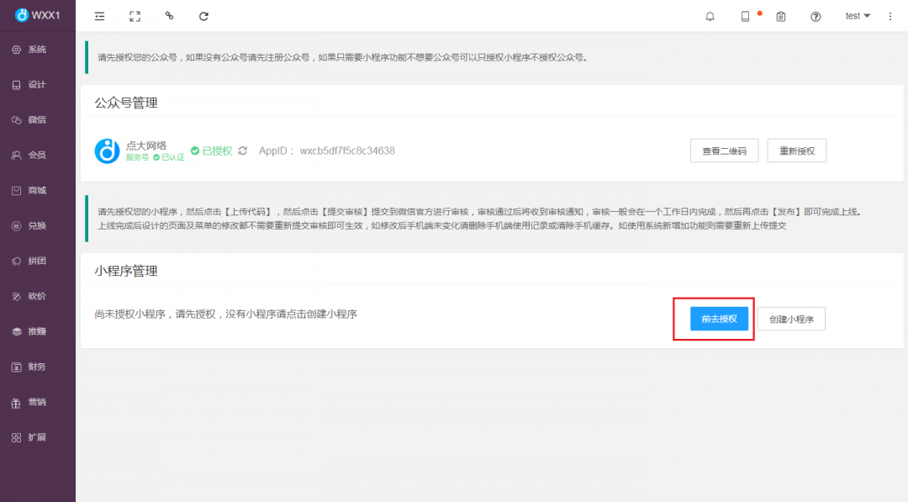Open the 财务 (Finance) section
Viewport: 908px width, 502px height.
(38, 367)
